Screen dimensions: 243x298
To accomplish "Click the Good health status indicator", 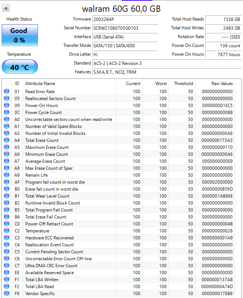I will 20,35.
